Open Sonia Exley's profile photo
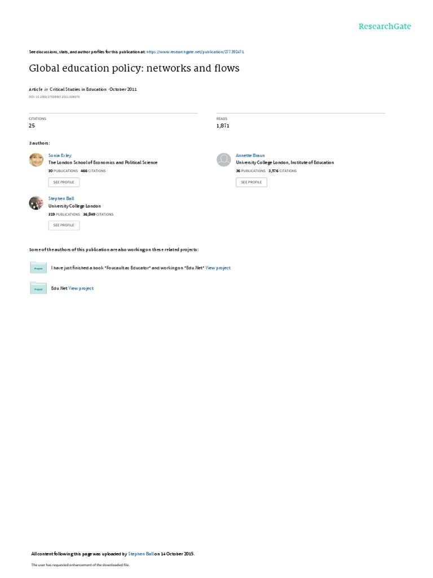The image size is (433, 578). [36, 160]
